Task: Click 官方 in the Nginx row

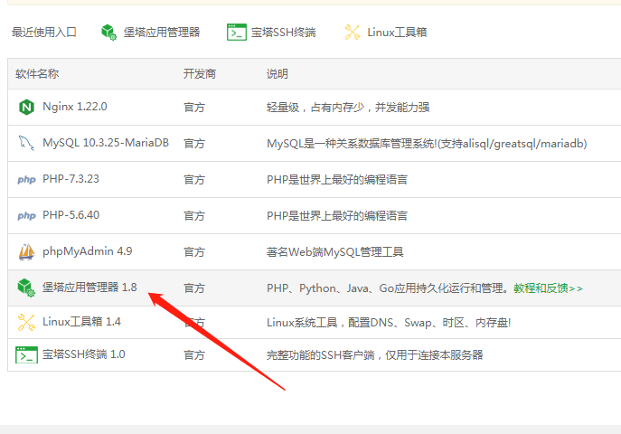Action: pos(194,108)
